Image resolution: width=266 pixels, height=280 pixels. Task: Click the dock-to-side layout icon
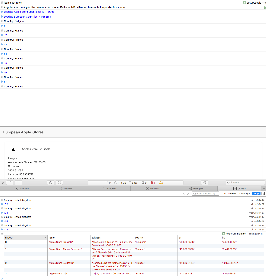(19, 183)
